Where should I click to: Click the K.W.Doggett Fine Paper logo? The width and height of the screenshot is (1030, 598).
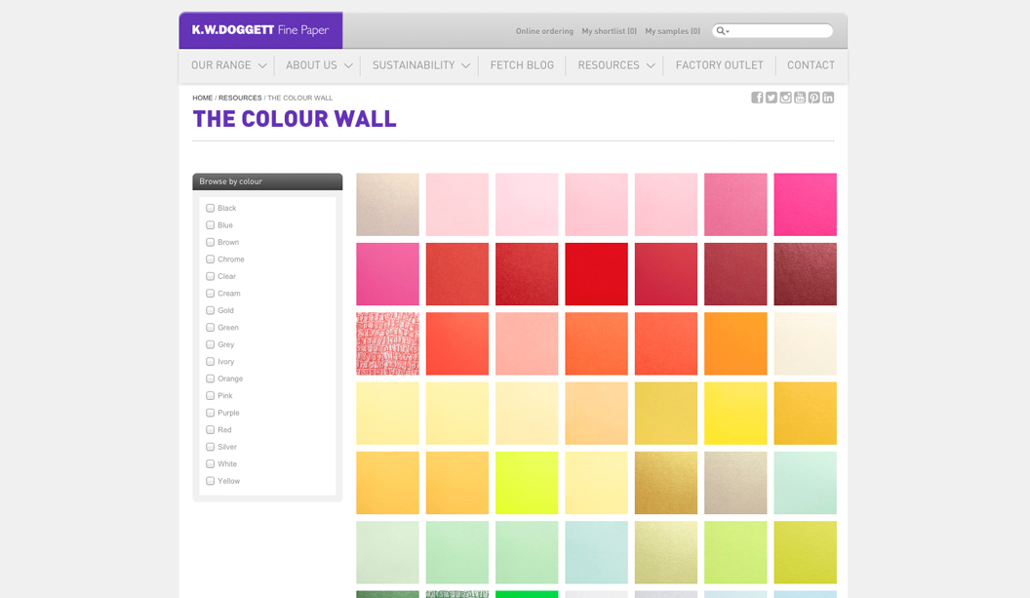260,30
